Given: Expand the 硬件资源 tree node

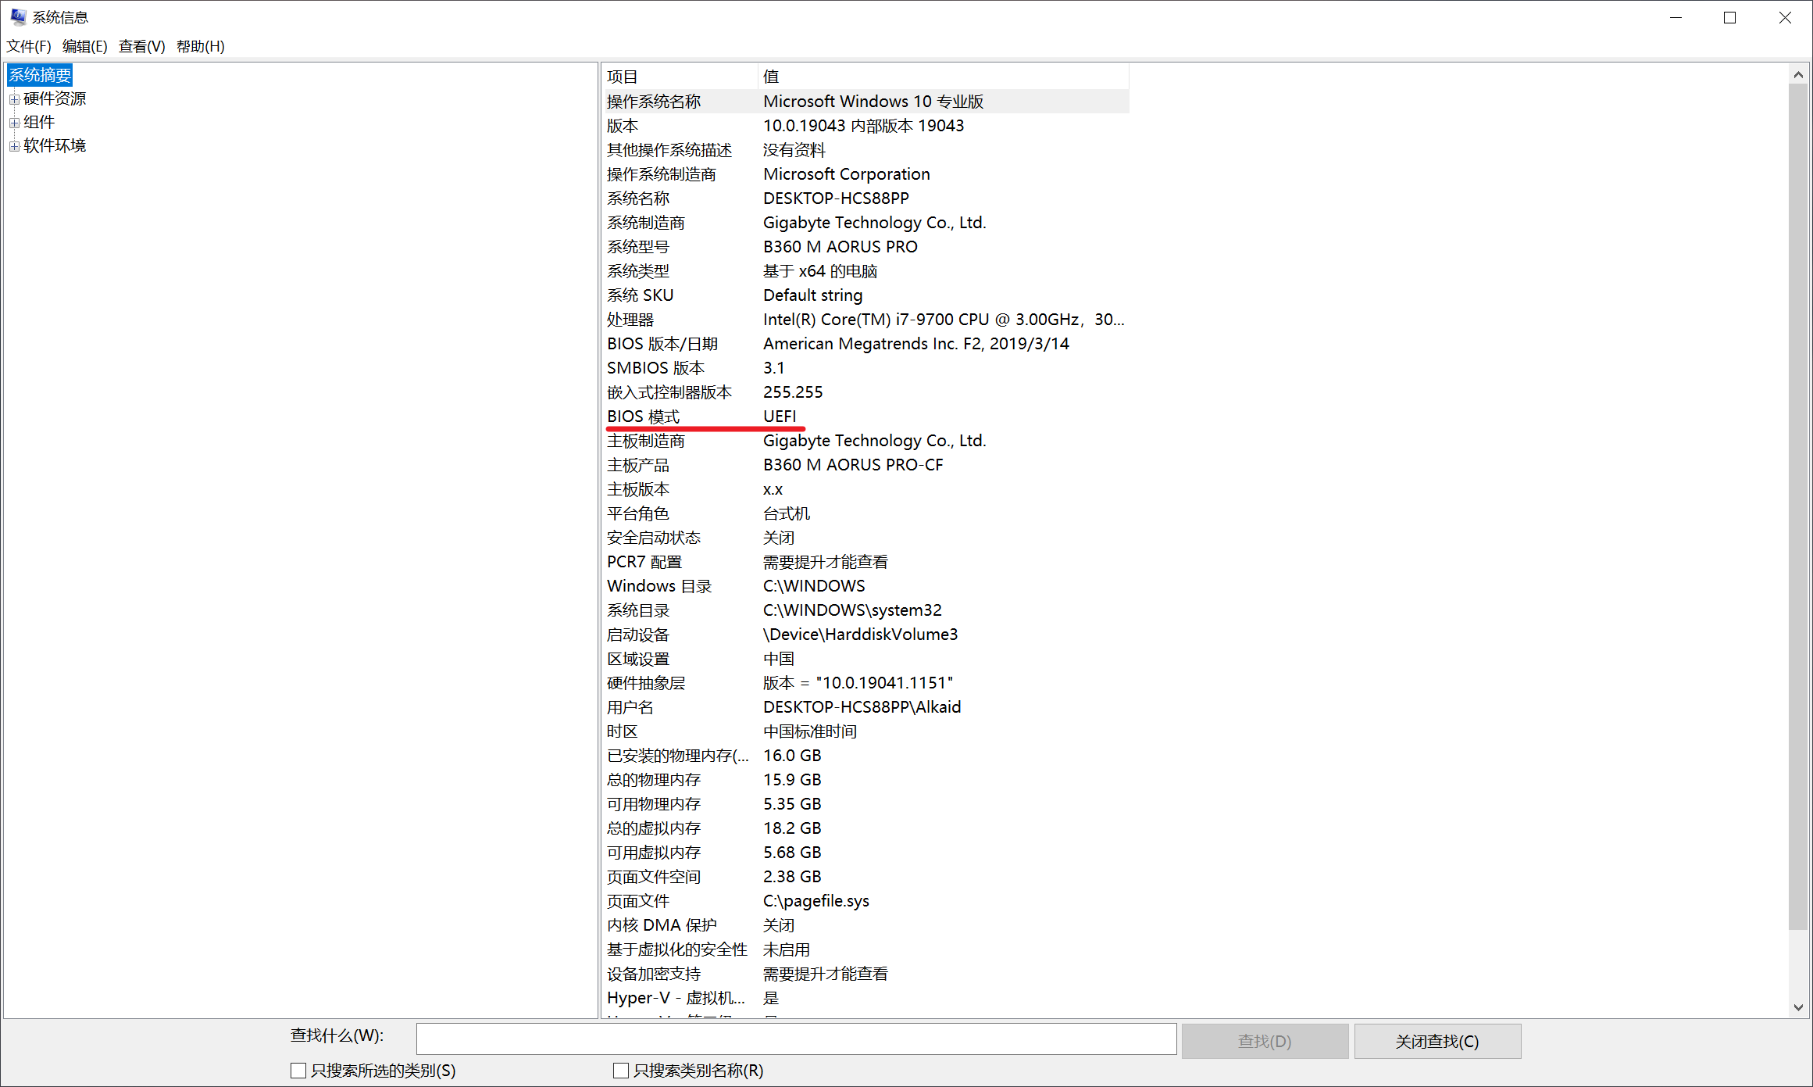Looking at the screenshot, I should [x=14, y=99].
